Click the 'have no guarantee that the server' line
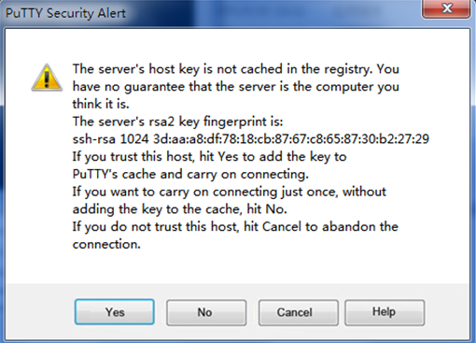The width and height of the screenshot is (476, 343). pos(236,87)
